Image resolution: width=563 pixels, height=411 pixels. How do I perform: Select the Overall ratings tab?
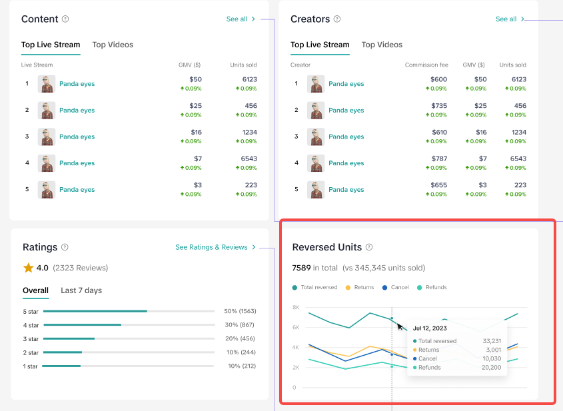click(x=35, y=290)
